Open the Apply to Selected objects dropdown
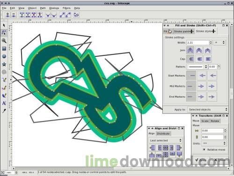 [x=208, y=109]
